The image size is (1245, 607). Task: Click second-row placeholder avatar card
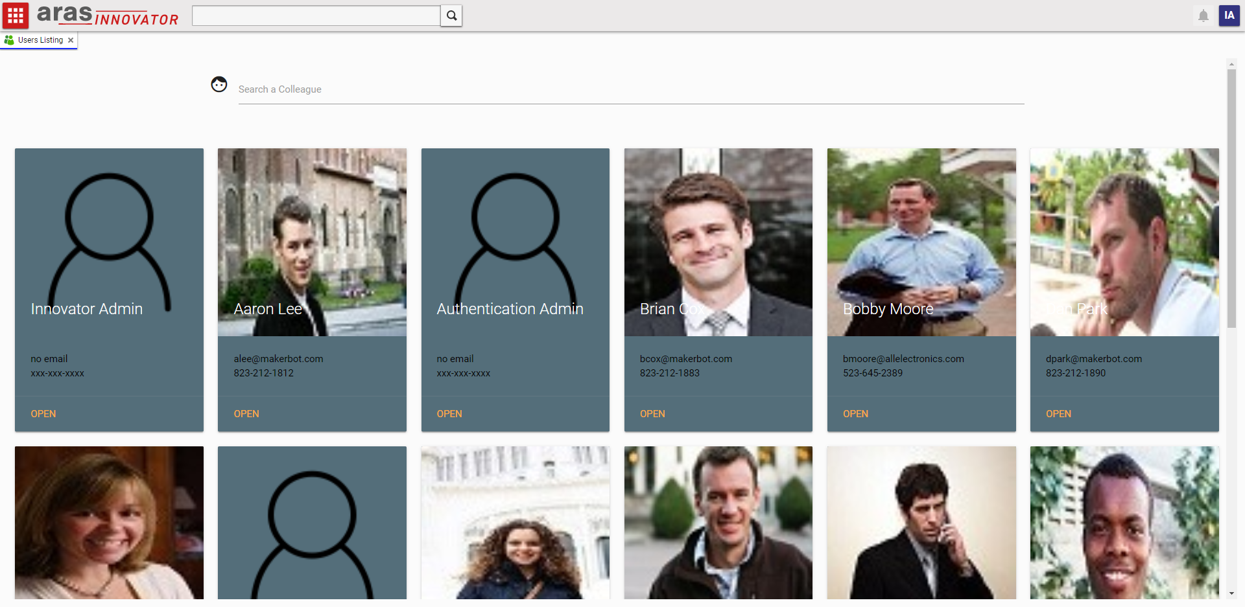point(312,523)
